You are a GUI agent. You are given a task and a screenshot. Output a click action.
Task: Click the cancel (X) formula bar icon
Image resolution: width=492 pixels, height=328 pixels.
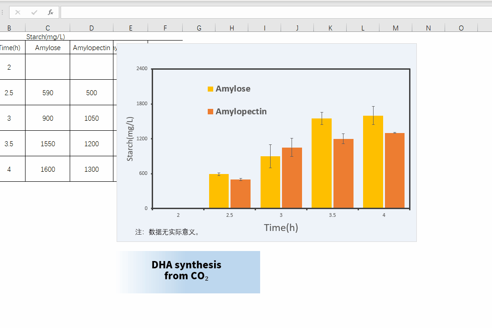[18, 13]
